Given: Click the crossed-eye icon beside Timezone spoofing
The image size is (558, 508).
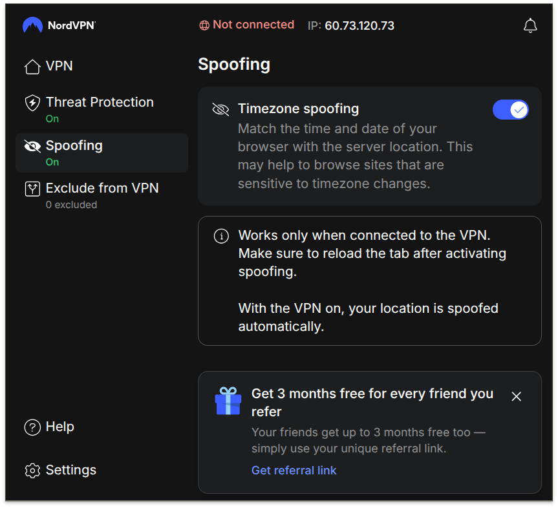Looking at the screenshot, I should pyautogui.click(x=220, y=109).
